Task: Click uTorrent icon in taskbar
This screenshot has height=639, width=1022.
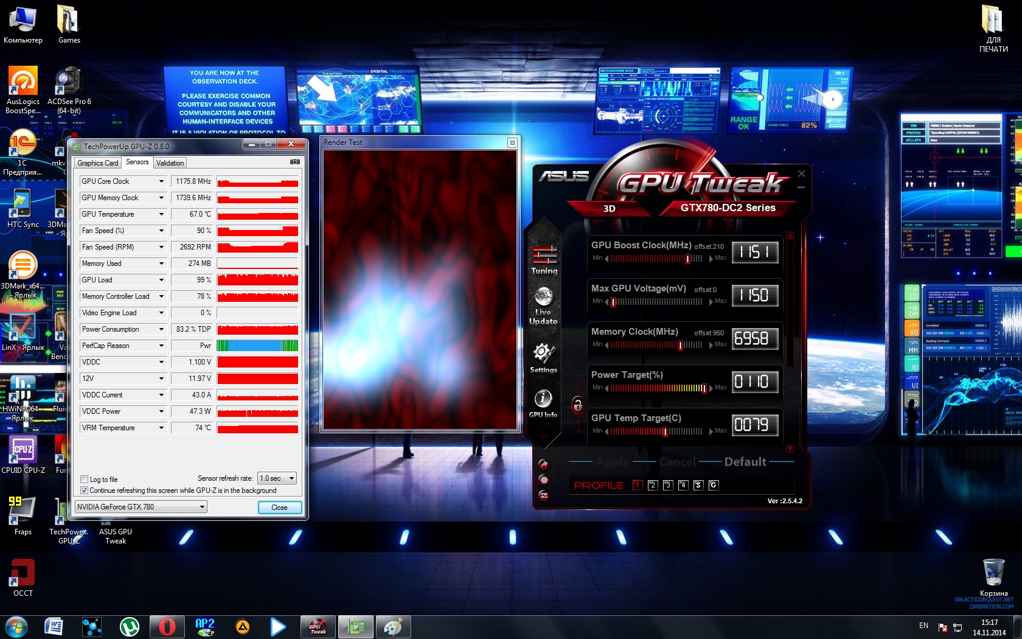Action: pos(129,626)
